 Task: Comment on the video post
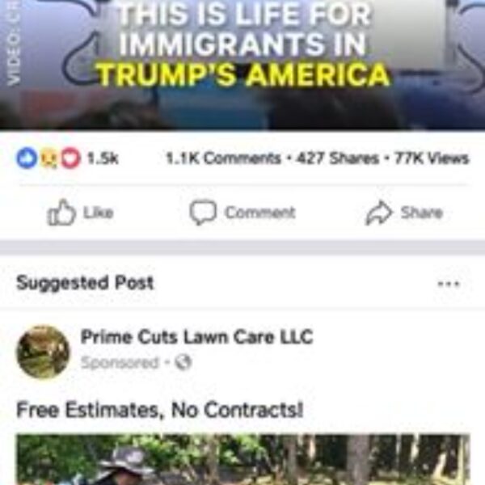pyautogui.click(x=242, y=213)
